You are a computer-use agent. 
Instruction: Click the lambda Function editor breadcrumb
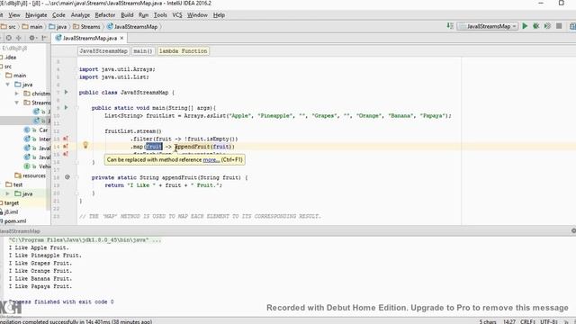pos(183,51)
